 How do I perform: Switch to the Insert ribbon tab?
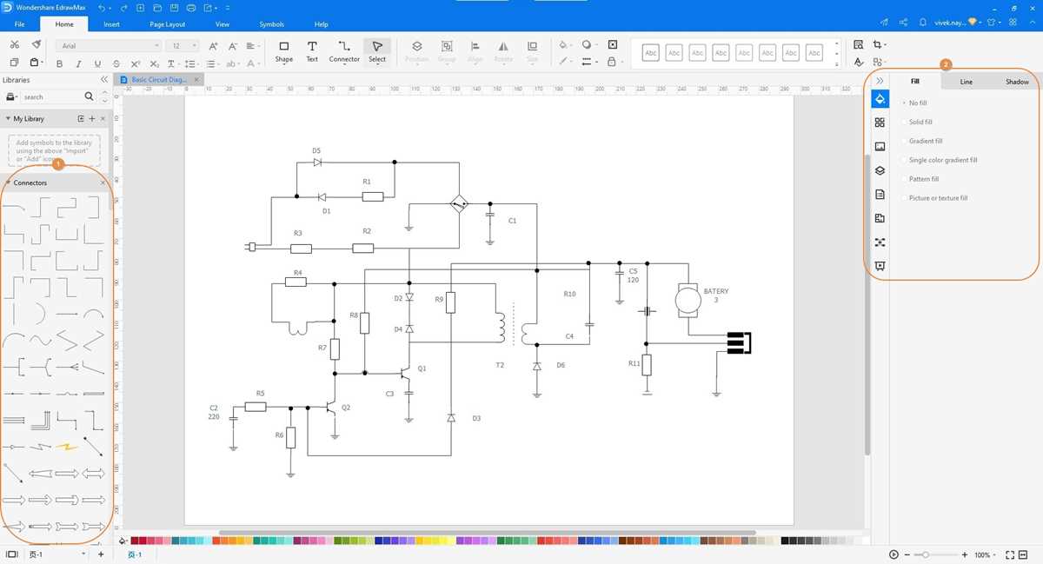click(111, 24)
